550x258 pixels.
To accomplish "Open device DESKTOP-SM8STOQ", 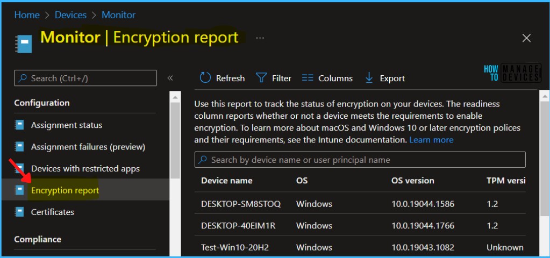I will point(241,204).
